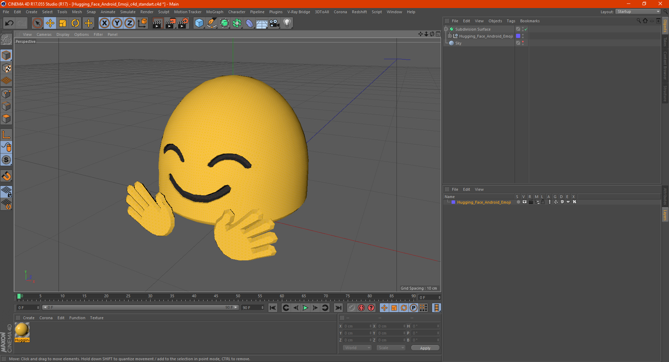Toggle the Y axis lock

click(x=117, y=23)
